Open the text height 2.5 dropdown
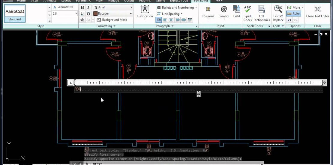Viewport: 333px width, 165px height. point(76,13)
